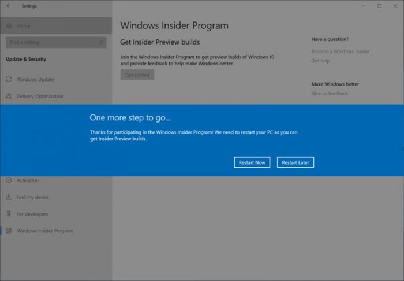The height and width of the screenshot is (281, 404).
Task: Click the 'Update & Security' section label
Action: tap(26, 59)
